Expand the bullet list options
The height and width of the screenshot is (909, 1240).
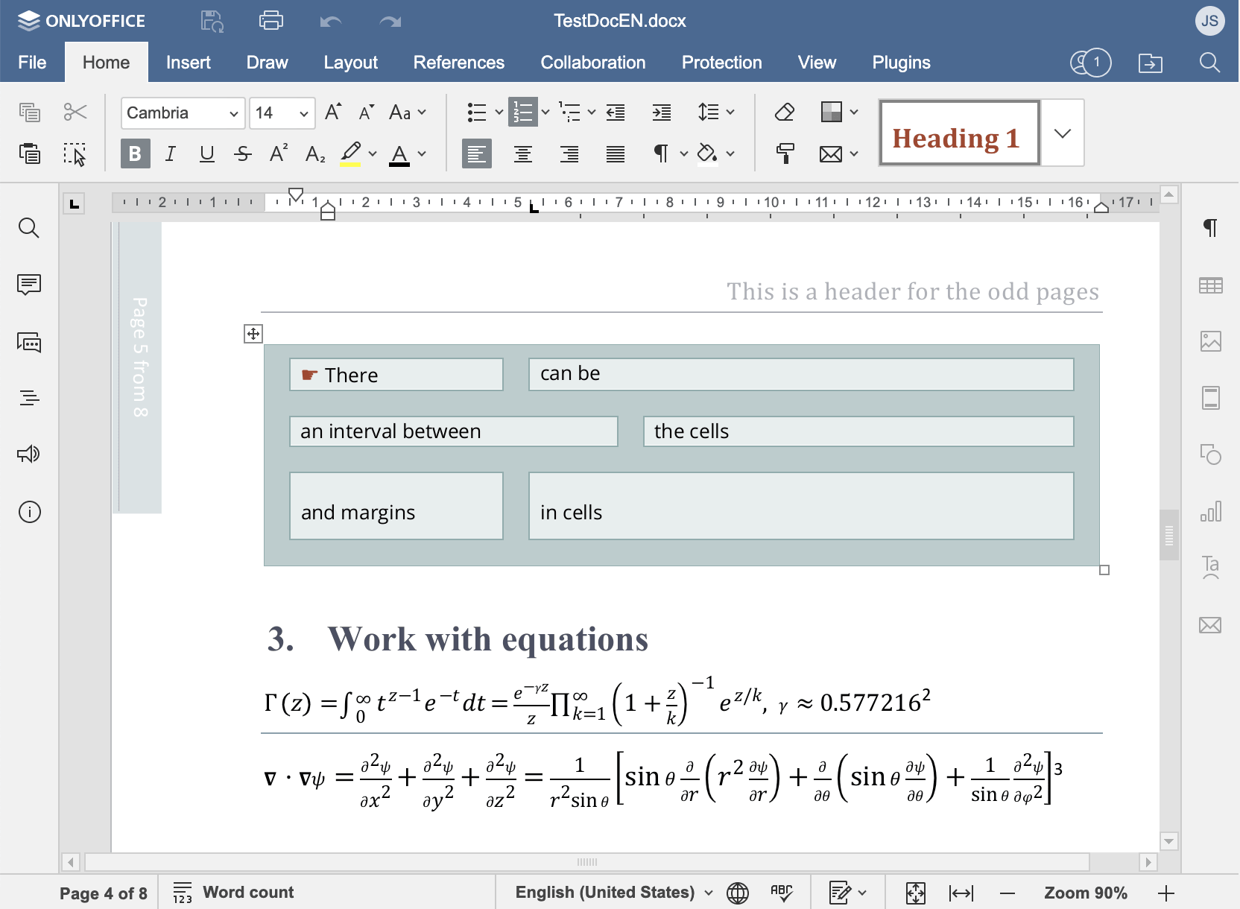coord(499,113)
